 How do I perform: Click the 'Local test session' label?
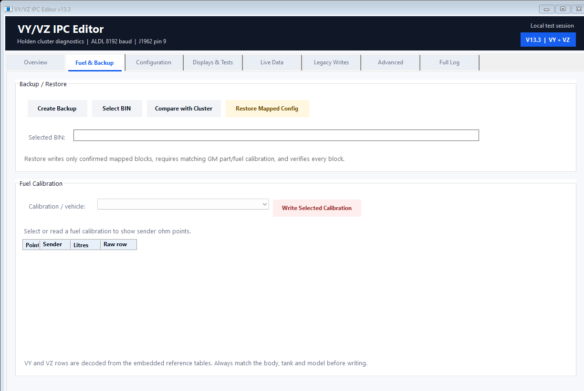coord(552,26)
